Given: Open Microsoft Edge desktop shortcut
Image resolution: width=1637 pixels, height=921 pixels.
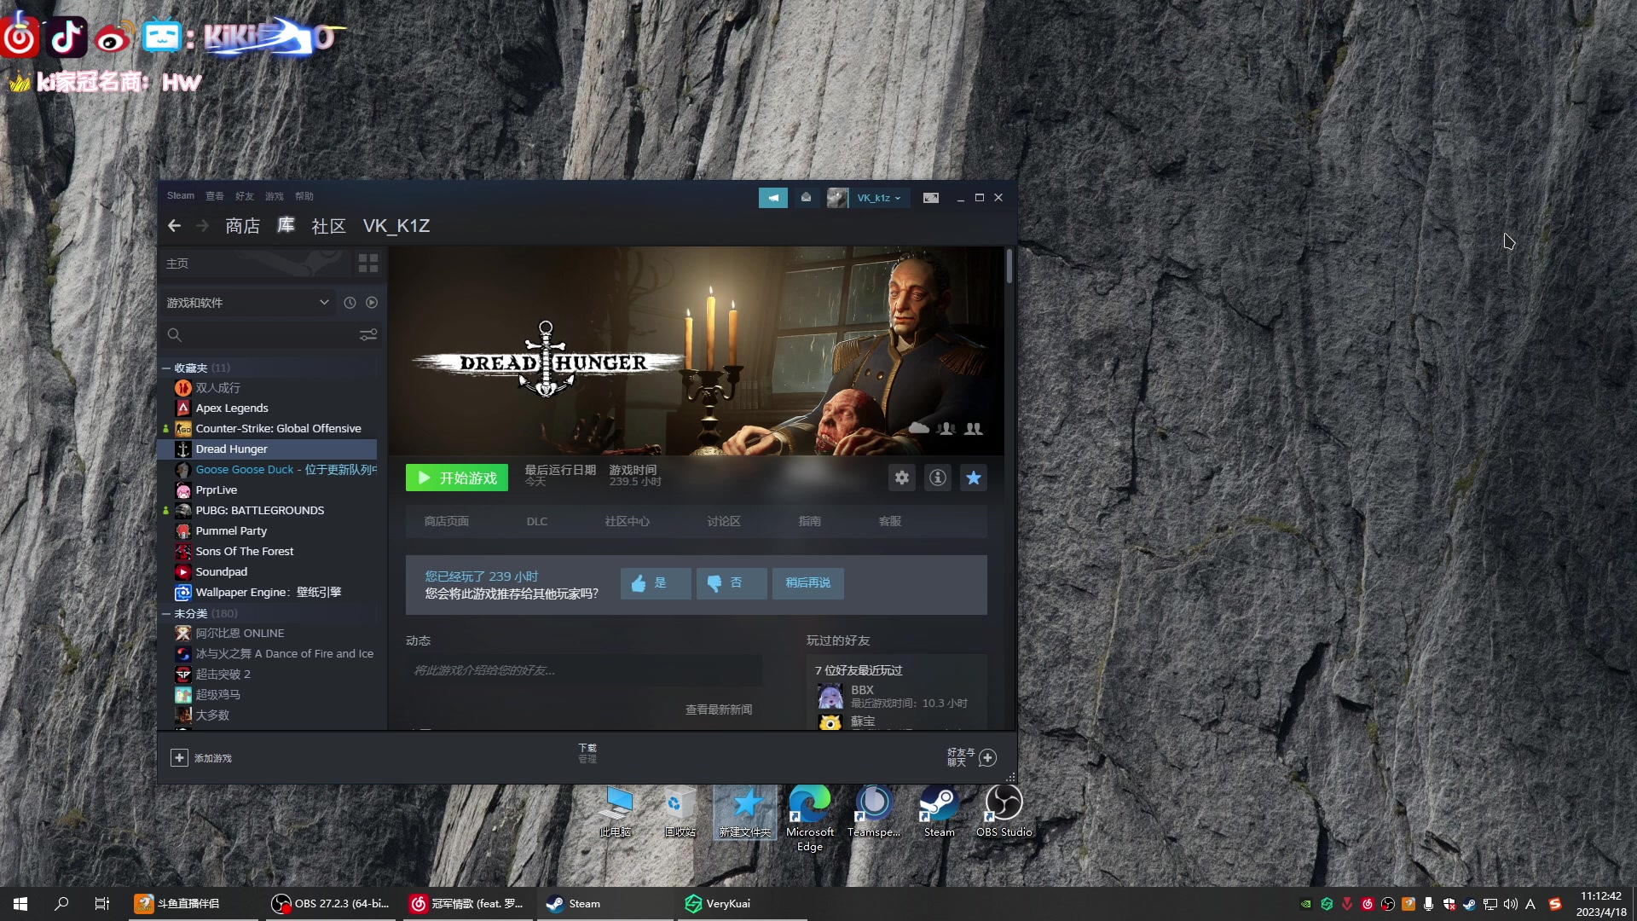Looking at the screenshot, I should (810, 817).
